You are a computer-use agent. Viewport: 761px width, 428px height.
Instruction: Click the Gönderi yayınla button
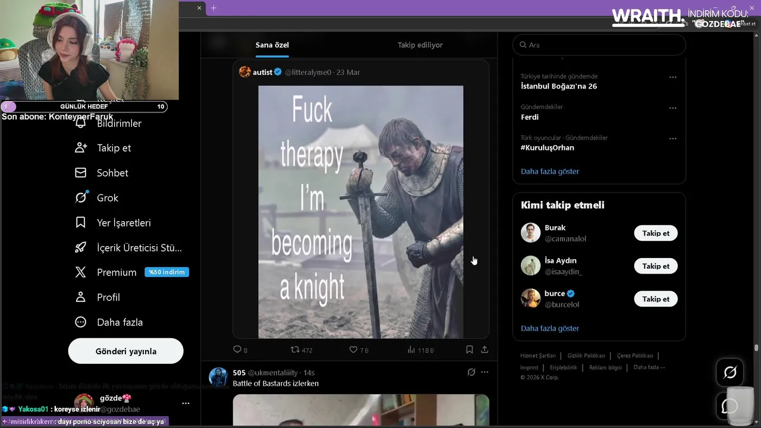126,351
